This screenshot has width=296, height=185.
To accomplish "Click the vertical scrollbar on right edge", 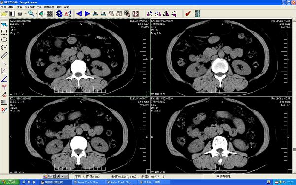I will [x=294, y=96].
